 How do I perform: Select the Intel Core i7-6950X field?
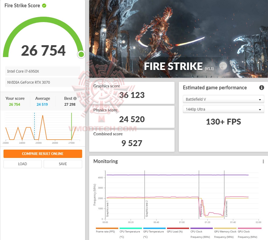(x=43, y=71)
